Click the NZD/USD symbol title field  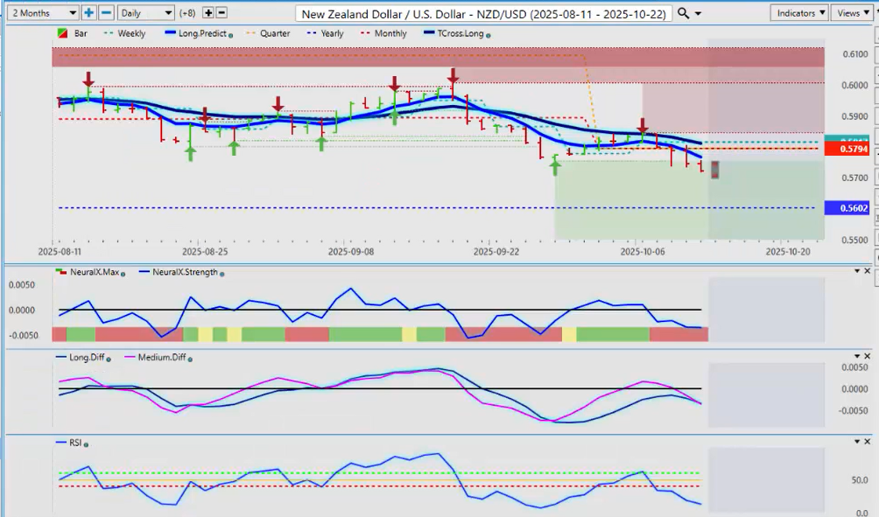point(484,13)
